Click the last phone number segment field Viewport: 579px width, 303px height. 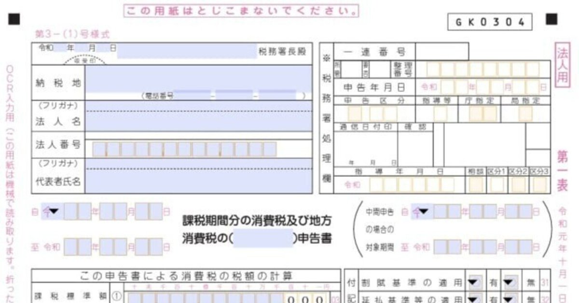pyautogui.click(x=277, y=95)
